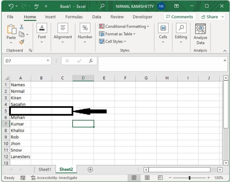The image size is (230, 182).
Task: Switch to Page Break Preview icon
Action: 160,178
